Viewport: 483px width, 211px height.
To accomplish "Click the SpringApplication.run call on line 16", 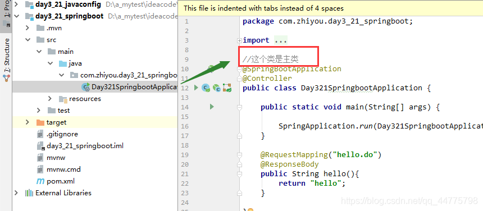I will pyautogui.click(x=380, y=126).
